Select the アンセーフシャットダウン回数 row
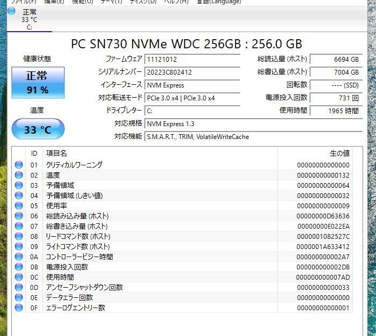This screenshot has height=336, width=376. (182, 287)
